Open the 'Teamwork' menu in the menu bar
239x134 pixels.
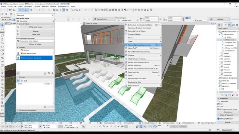tap(45, 7)
